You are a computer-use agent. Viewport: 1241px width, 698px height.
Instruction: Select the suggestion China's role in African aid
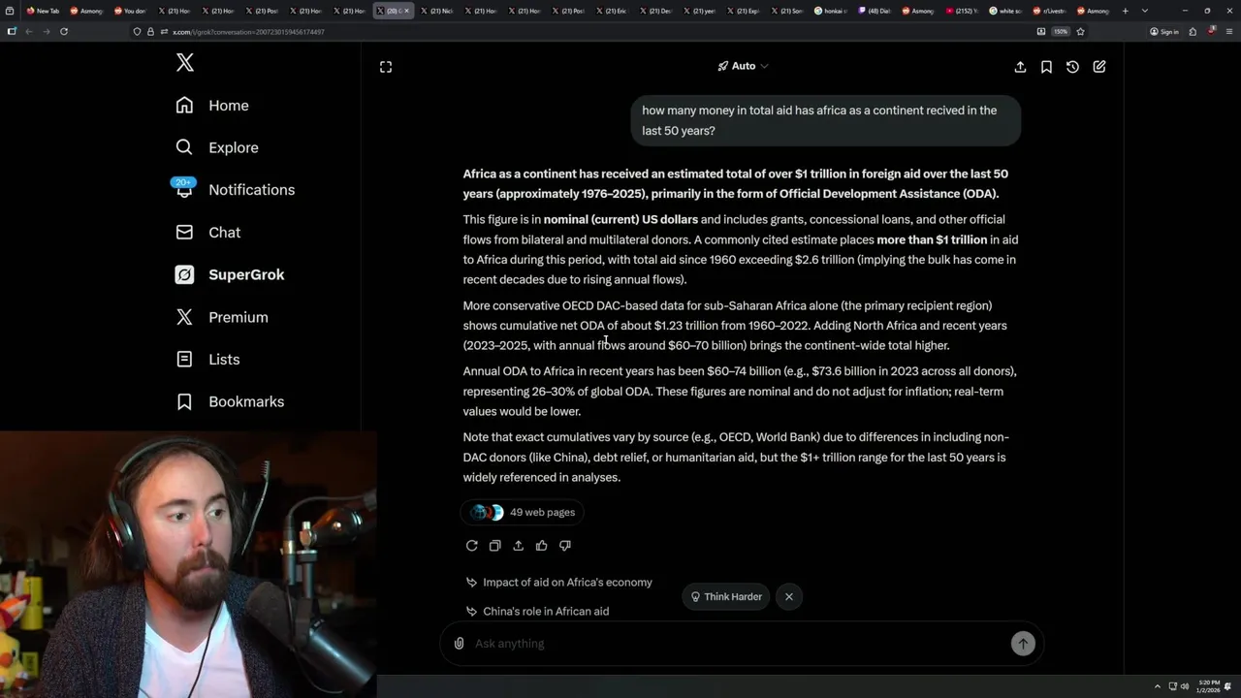[x=537, y=612]
